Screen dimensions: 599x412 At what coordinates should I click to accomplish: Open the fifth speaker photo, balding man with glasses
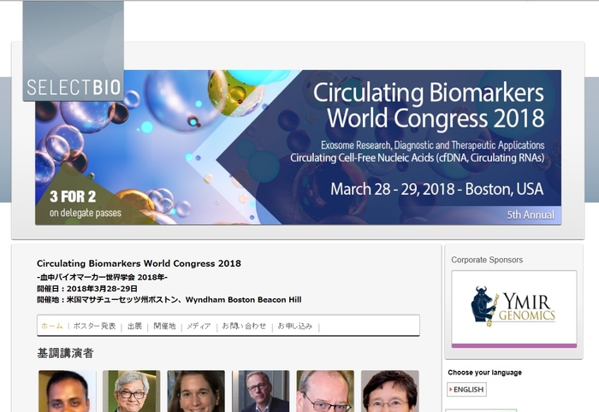point(325,391)
